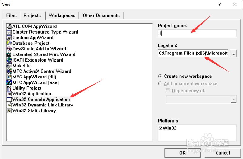
Task: Select the Win32 Console Application wizard
Action: click(x=41, y=99)
